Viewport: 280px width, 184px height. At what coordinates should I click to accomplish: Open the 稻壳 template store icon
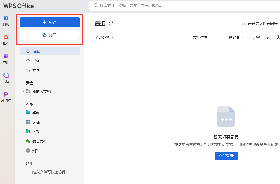pyautogui.click(x=6, y=40)
